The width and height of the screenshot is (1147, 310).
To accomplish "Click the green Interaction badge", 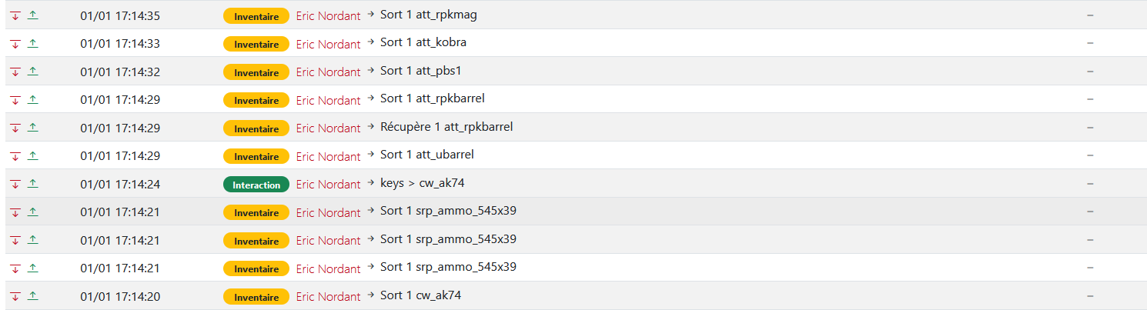I will (256, 185).
